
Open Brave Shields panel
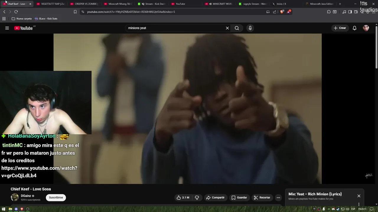(x=282, y=12)
